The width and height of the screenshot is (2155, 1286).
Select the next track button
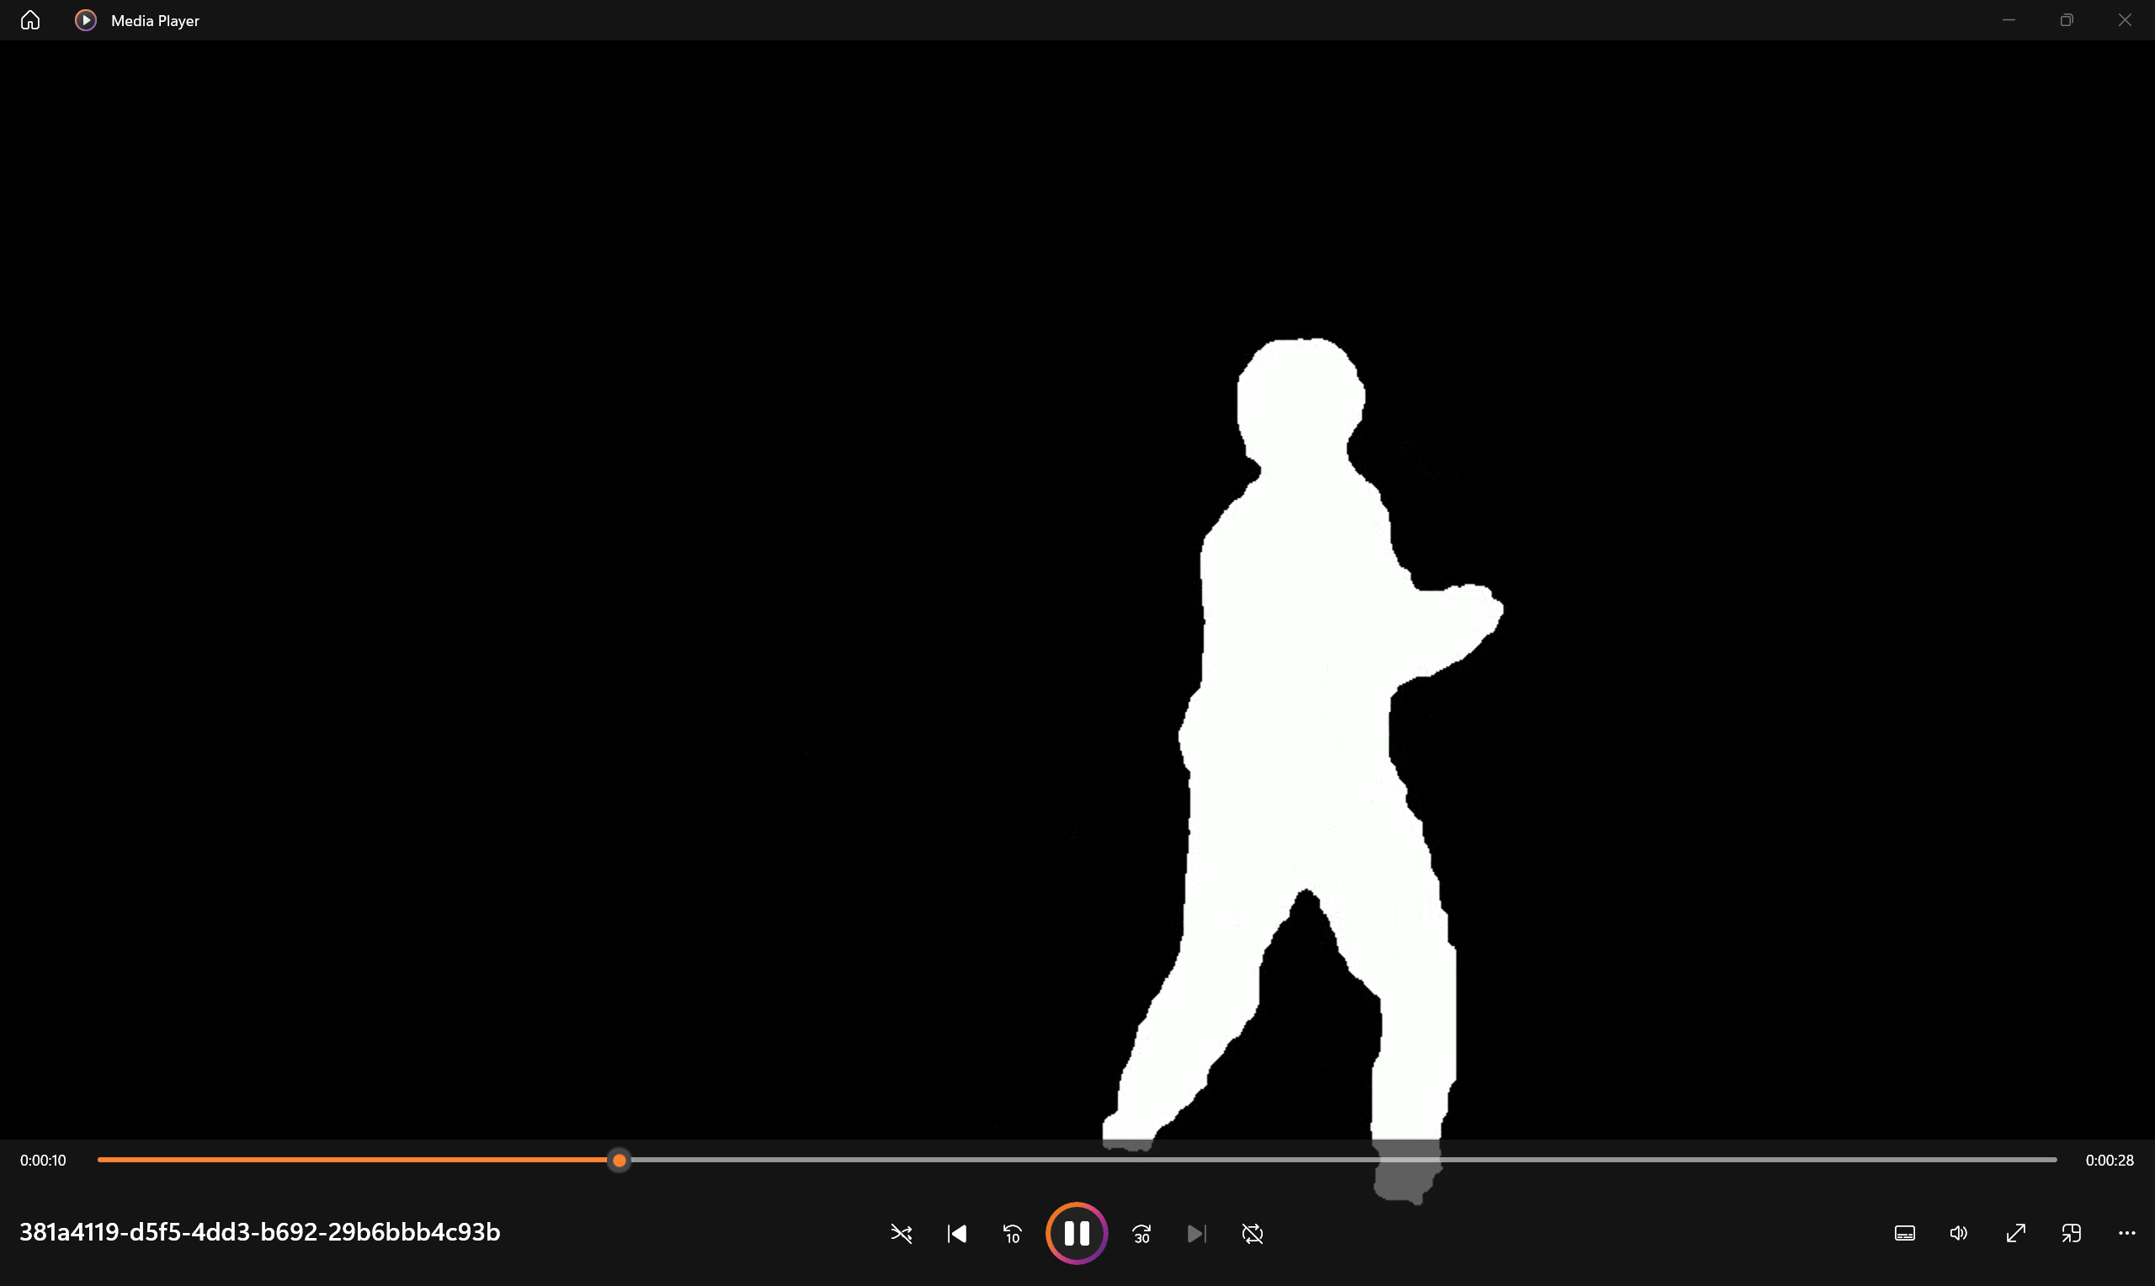pyautogui.click(x=1197, y=1233)
